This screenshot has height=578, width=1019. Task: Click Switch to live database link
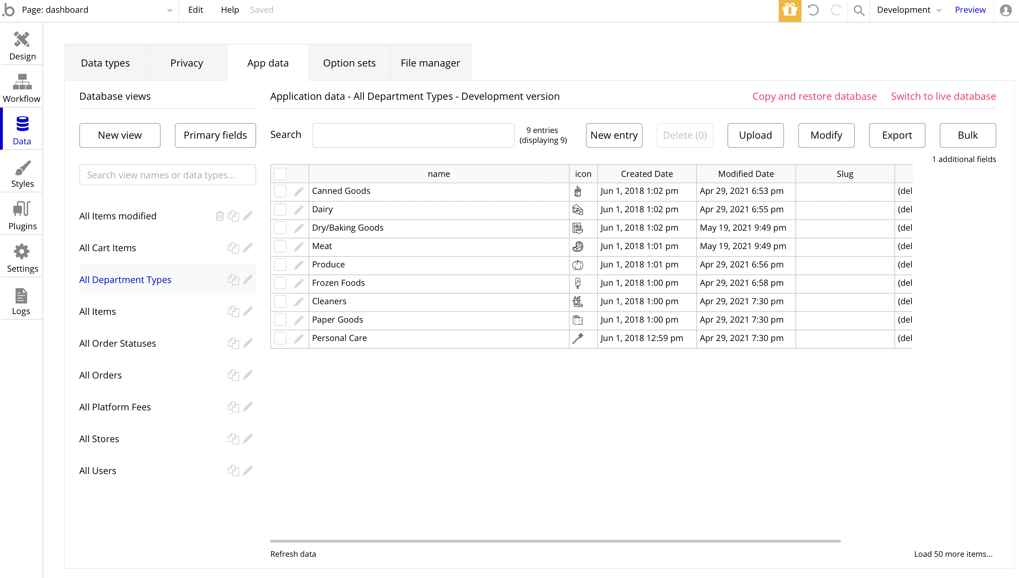click(943, 96)
